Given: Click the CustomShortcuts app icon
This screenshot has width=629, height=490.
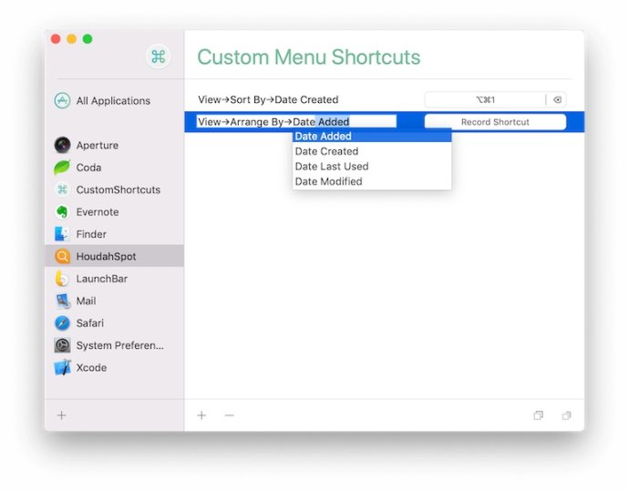Looking at the screenshot, I should click(x=62, y=189).
